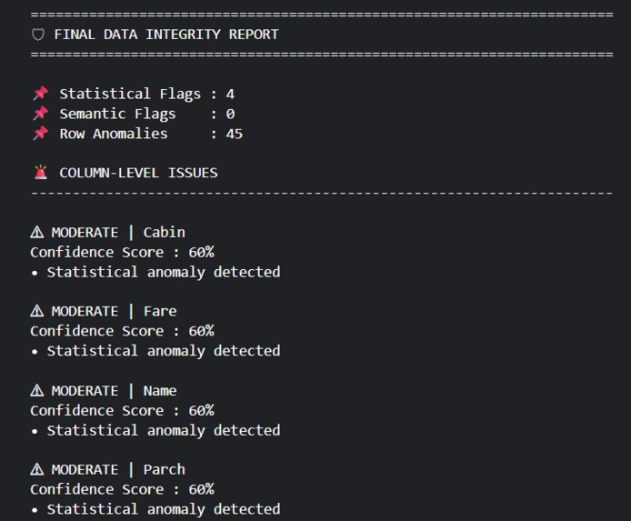Click the 'MODERATE | Name' line
The height and width of the screenshot is (521, 631).
coord(114,390)
